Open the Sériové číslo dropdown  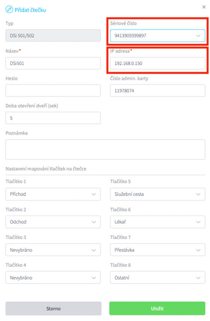157,36
